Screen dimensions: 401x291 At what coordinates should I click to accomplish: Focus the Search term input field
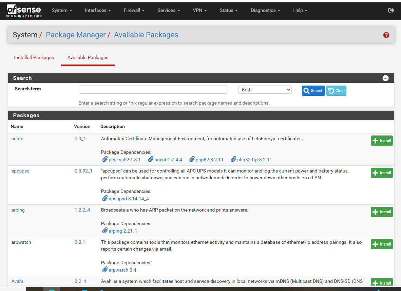pos(153,90)
